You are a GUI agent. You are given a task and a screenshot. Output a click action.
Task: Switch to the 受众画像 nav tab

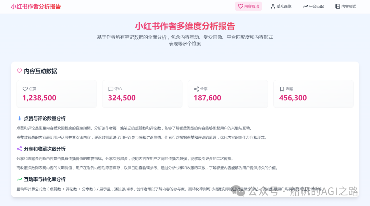click(x=281, y=6)
